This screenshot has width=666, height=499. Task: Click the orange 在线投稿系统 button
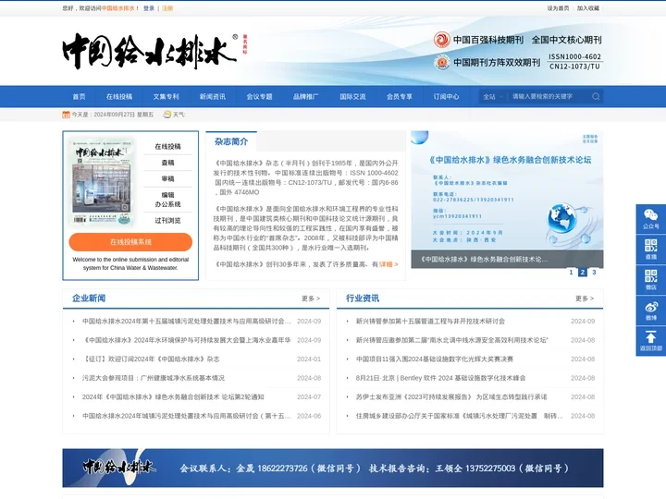130,242
